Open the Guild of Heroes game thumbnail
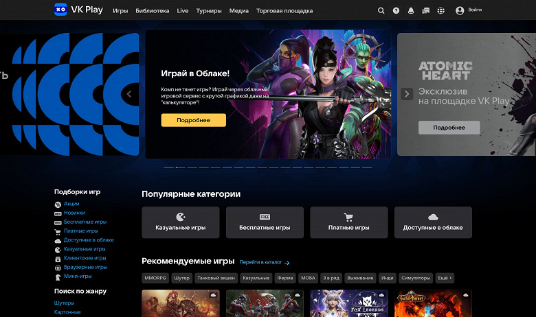Image resolution: width=536 pixels, height=317 pixels. [433, 303]
